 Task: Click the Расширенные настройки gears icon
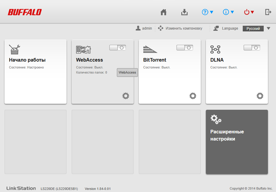click(x=216, y=119)
